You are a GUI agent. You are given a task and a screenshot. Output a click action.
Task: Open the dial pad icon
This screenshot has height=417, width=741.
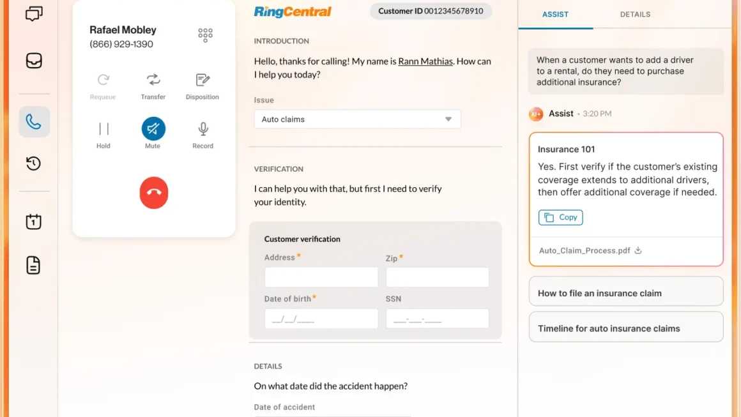[x=205, y=35]
